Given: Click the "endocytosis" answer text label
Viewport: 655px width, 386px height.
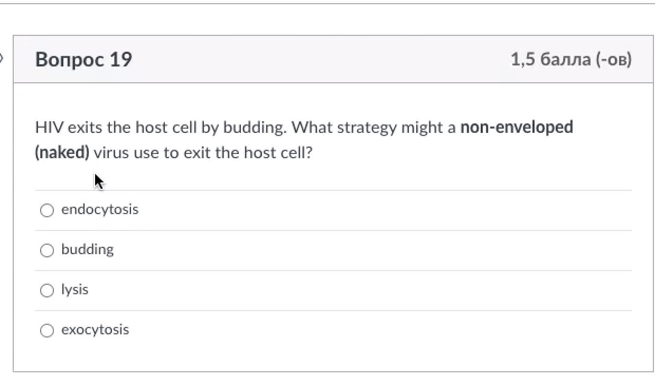Looking at the screenshot, I should click(x=100, y=209).
